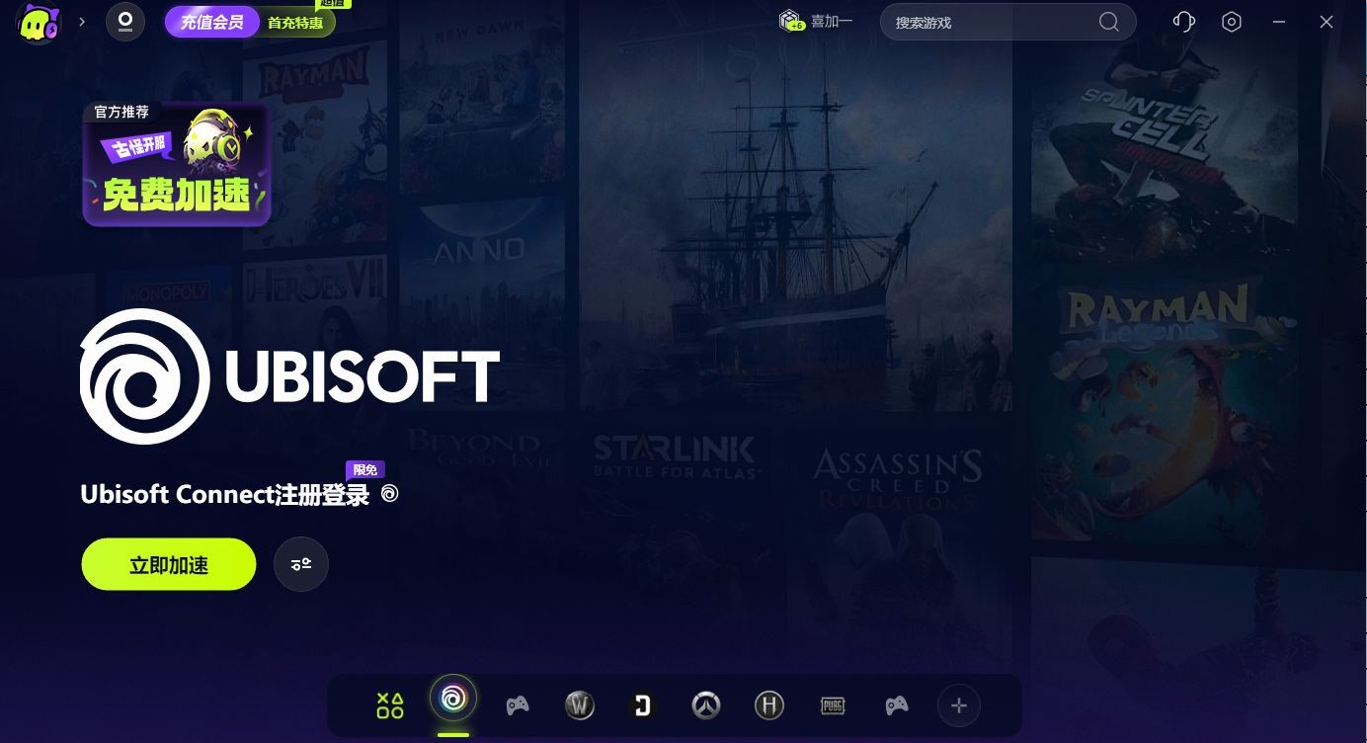The height and width of the screenshot is (743, 1367).
Task: Open acceleration options beside 立即加速
Action: (x=301, y=564)
